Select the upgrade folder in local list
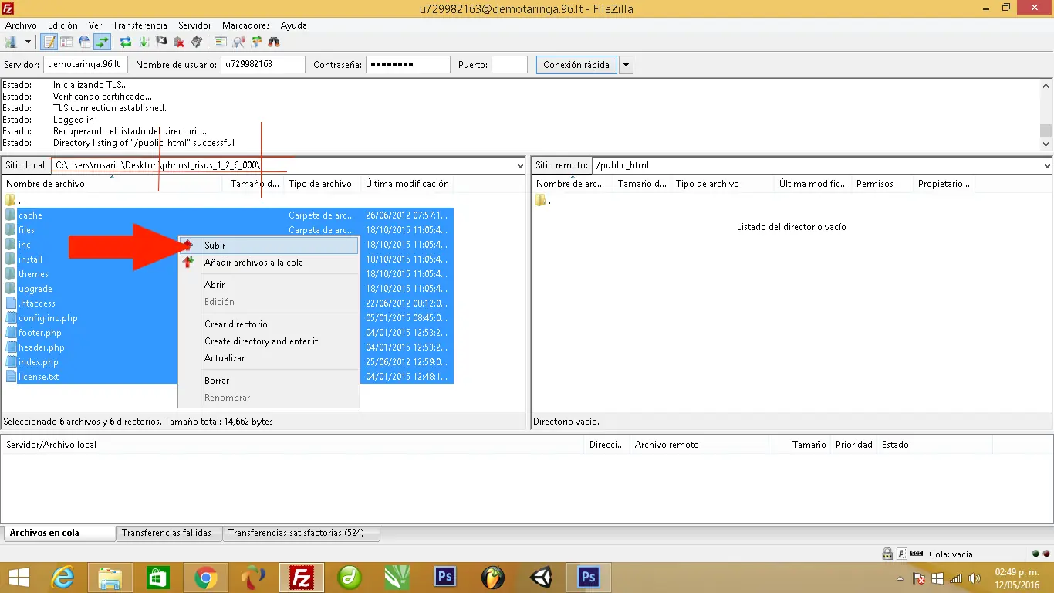Image resolution: width=1054 pixels, height=593 pixels. 35,289
